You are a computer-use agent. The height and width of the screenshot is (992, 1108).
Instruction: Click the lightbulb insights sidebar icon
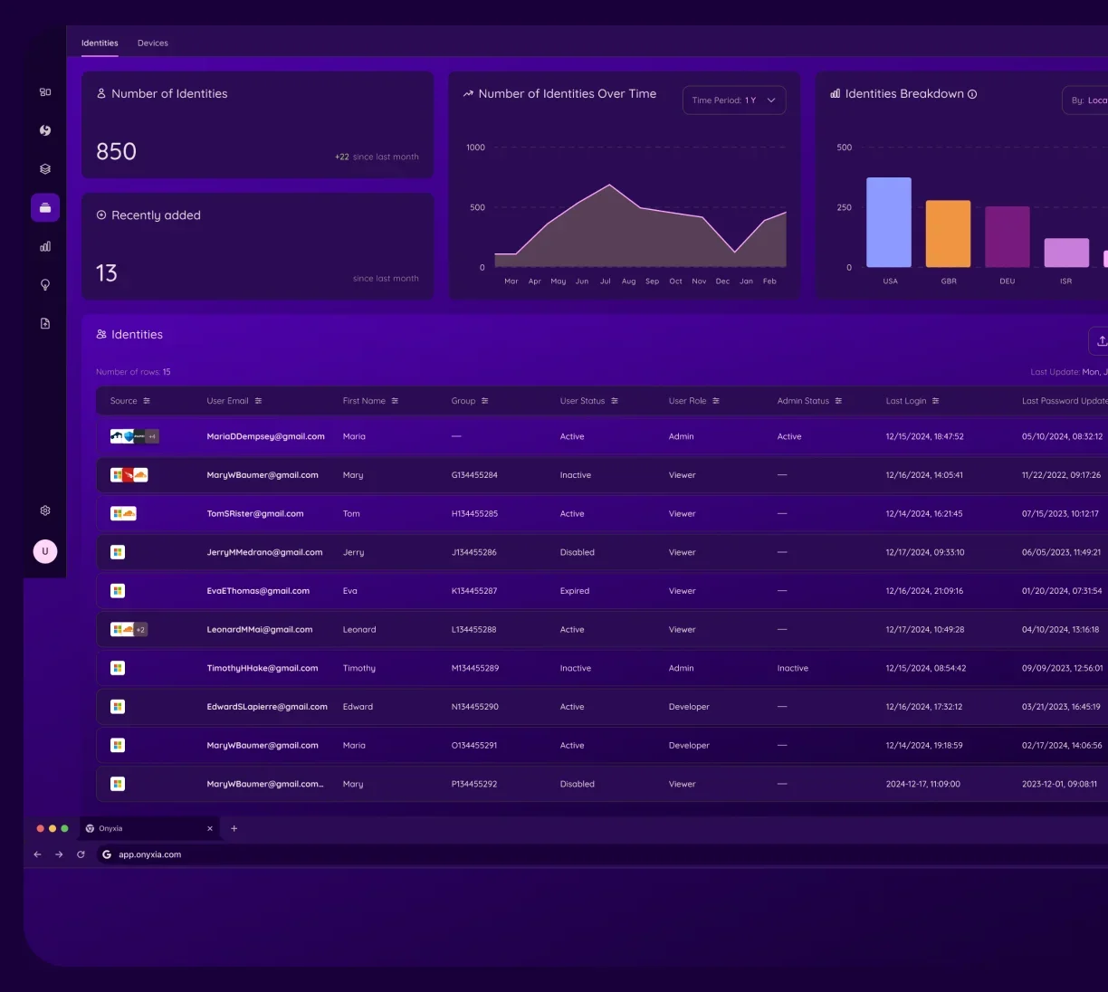45,285
